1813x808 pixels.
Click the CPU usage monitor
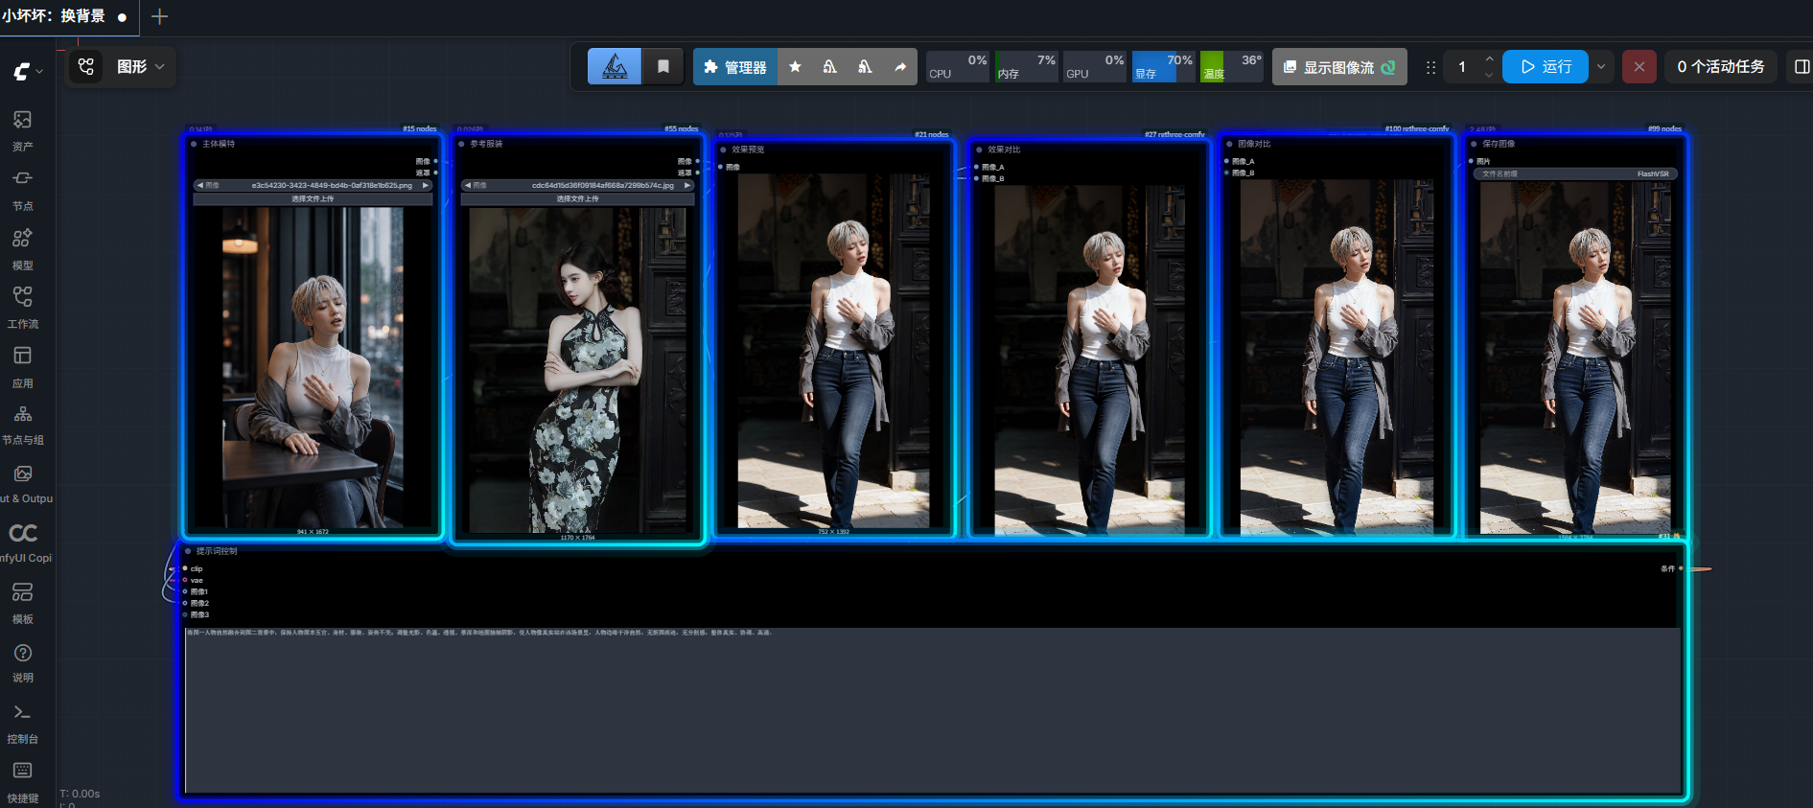tap(957, 67)
